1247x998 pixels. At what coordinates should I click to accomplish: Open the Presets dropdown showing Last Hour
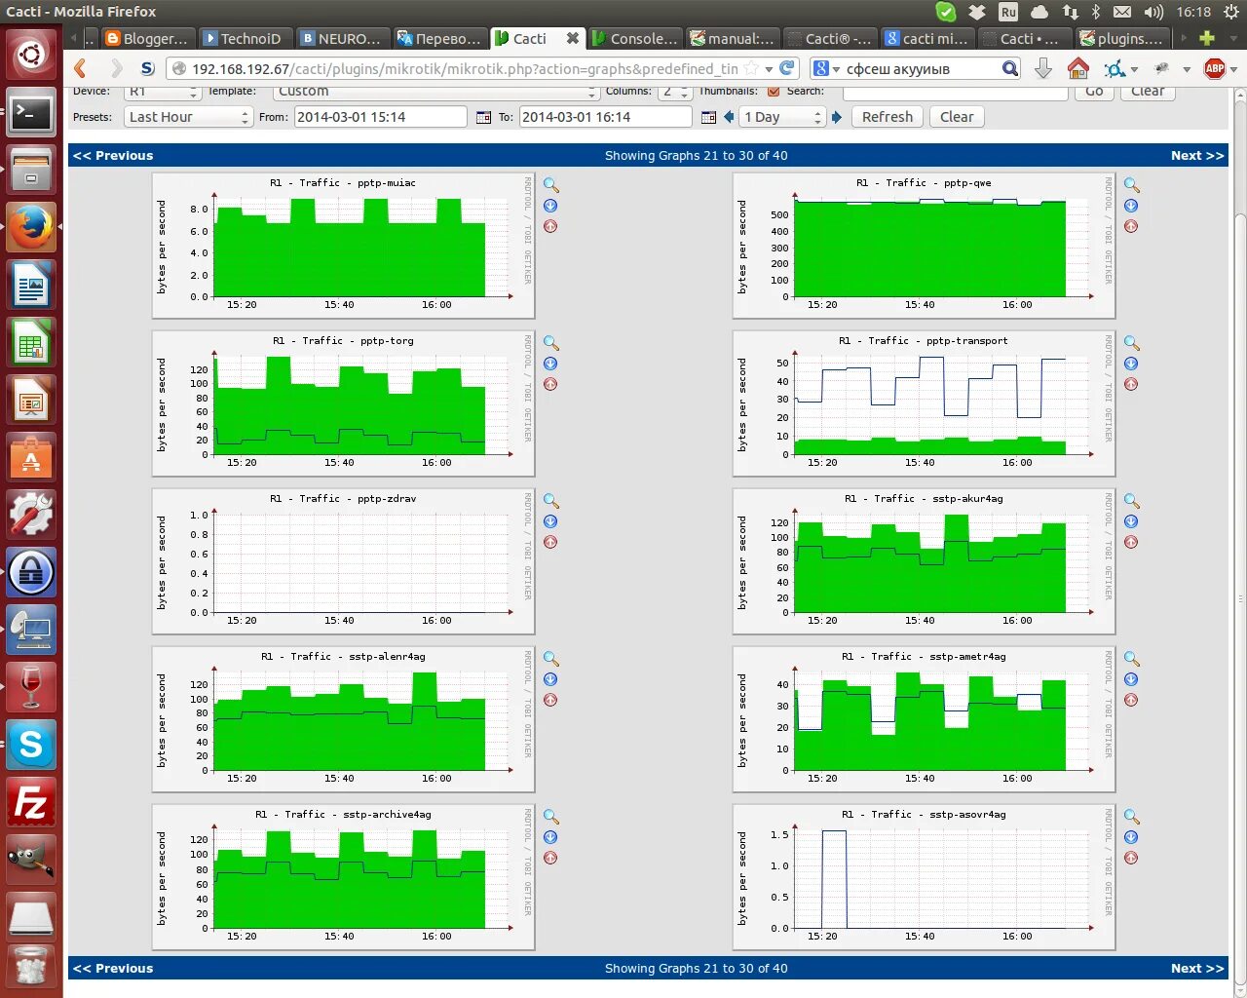click(x=188, y=117)
